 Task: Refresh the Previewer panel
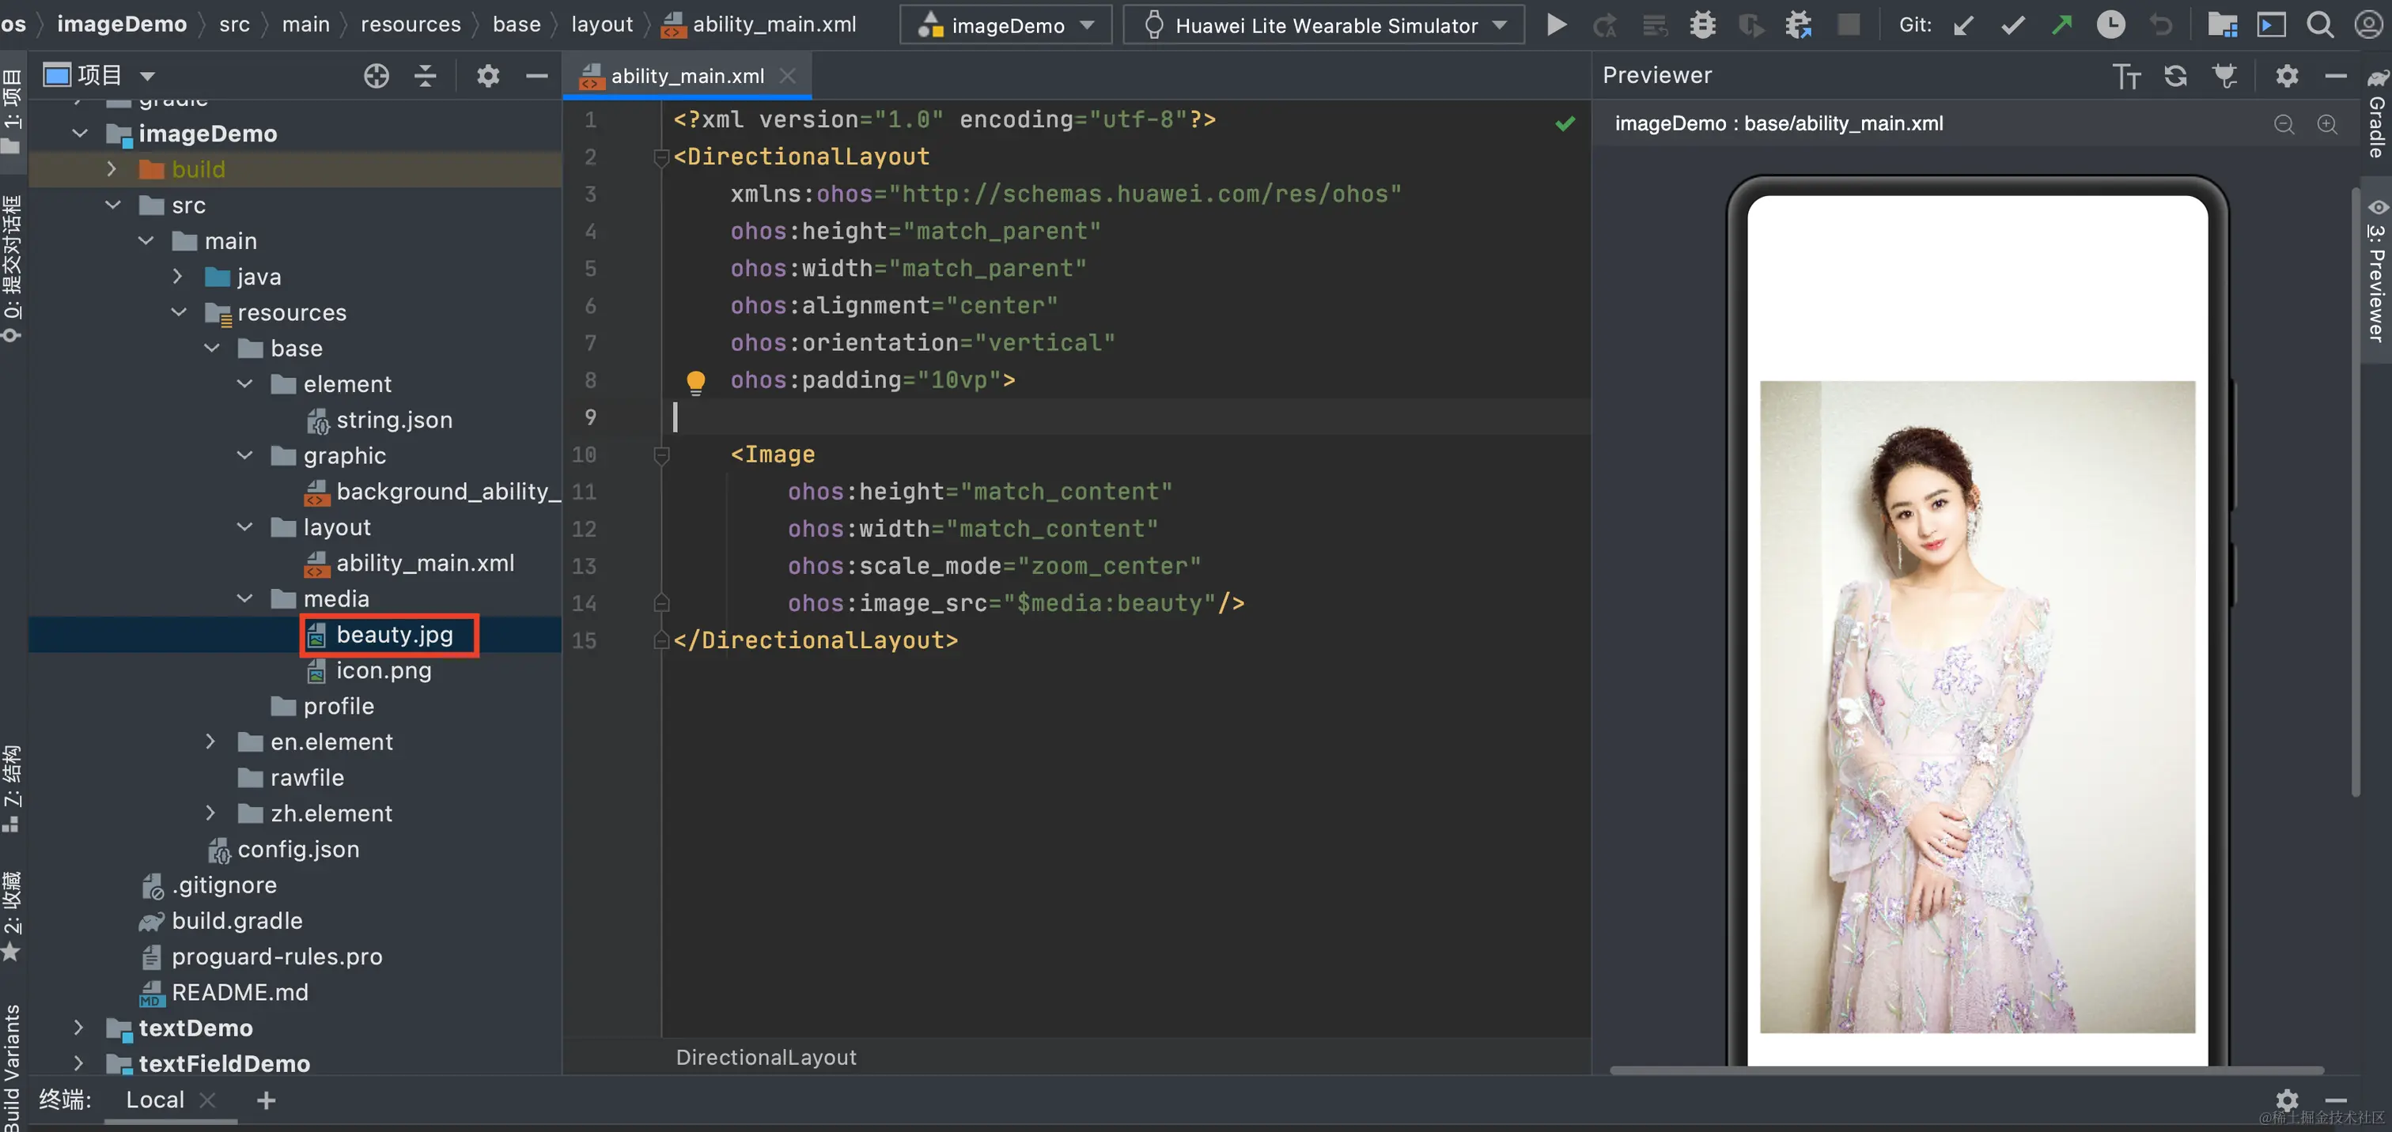coord(2175,76)
